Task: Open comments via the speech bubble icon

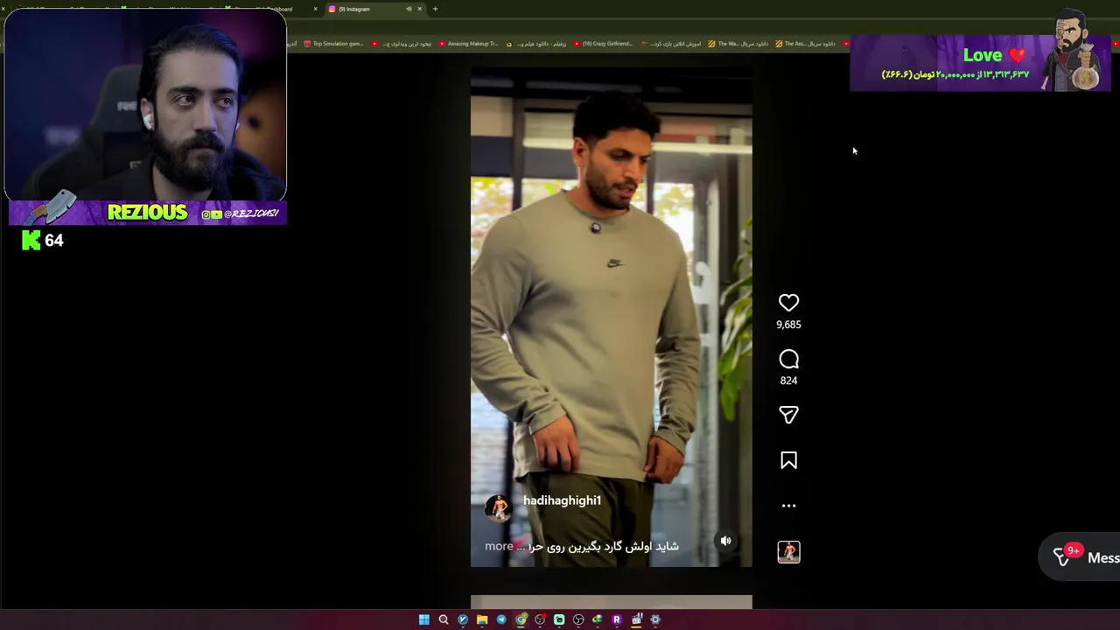Action: [788, 360]
